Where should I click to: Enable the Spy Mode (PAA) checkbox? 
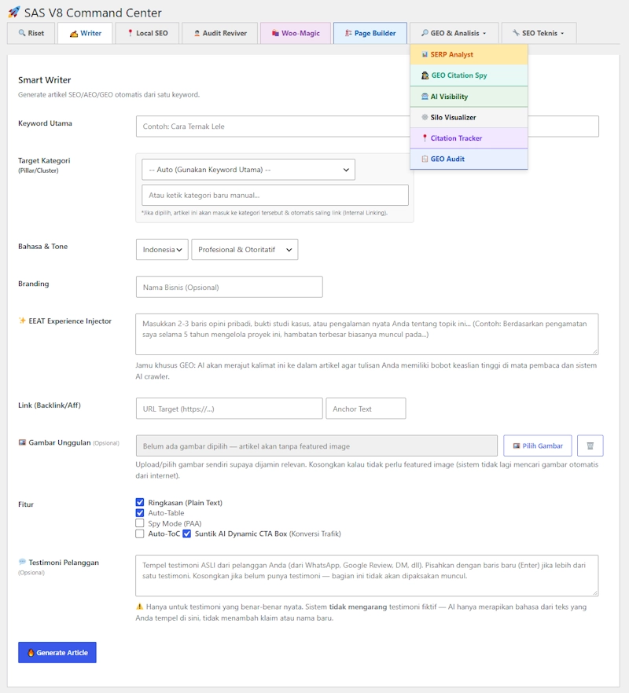point(140,523)
